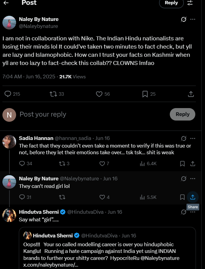Open more options on main post
Image resolution: width=205 pixels, height=269 pixels.
[193, 19]
